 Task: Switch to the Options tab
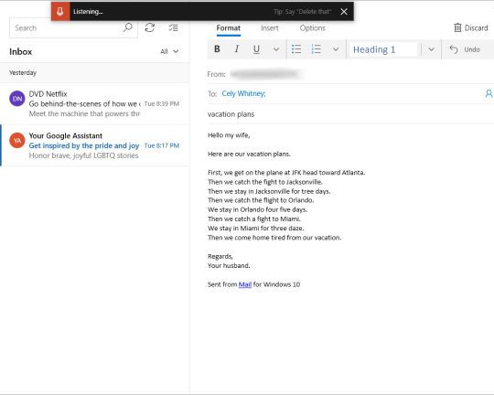click(x=312, y=28)
